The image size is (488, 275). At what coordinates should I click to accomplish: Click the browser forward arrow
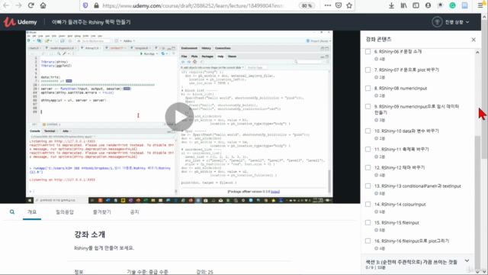coord(18,5)
